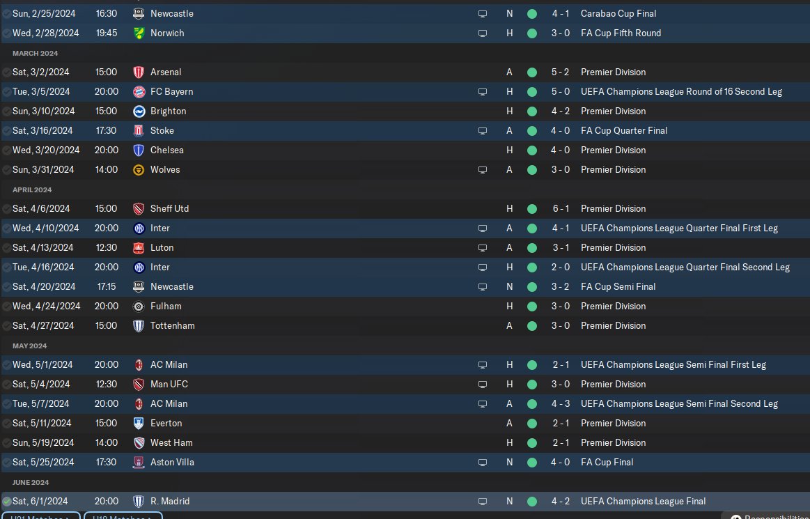Toggle checkmark beside the 6/1/2024 R. Madrid fixture

point(6,501)
